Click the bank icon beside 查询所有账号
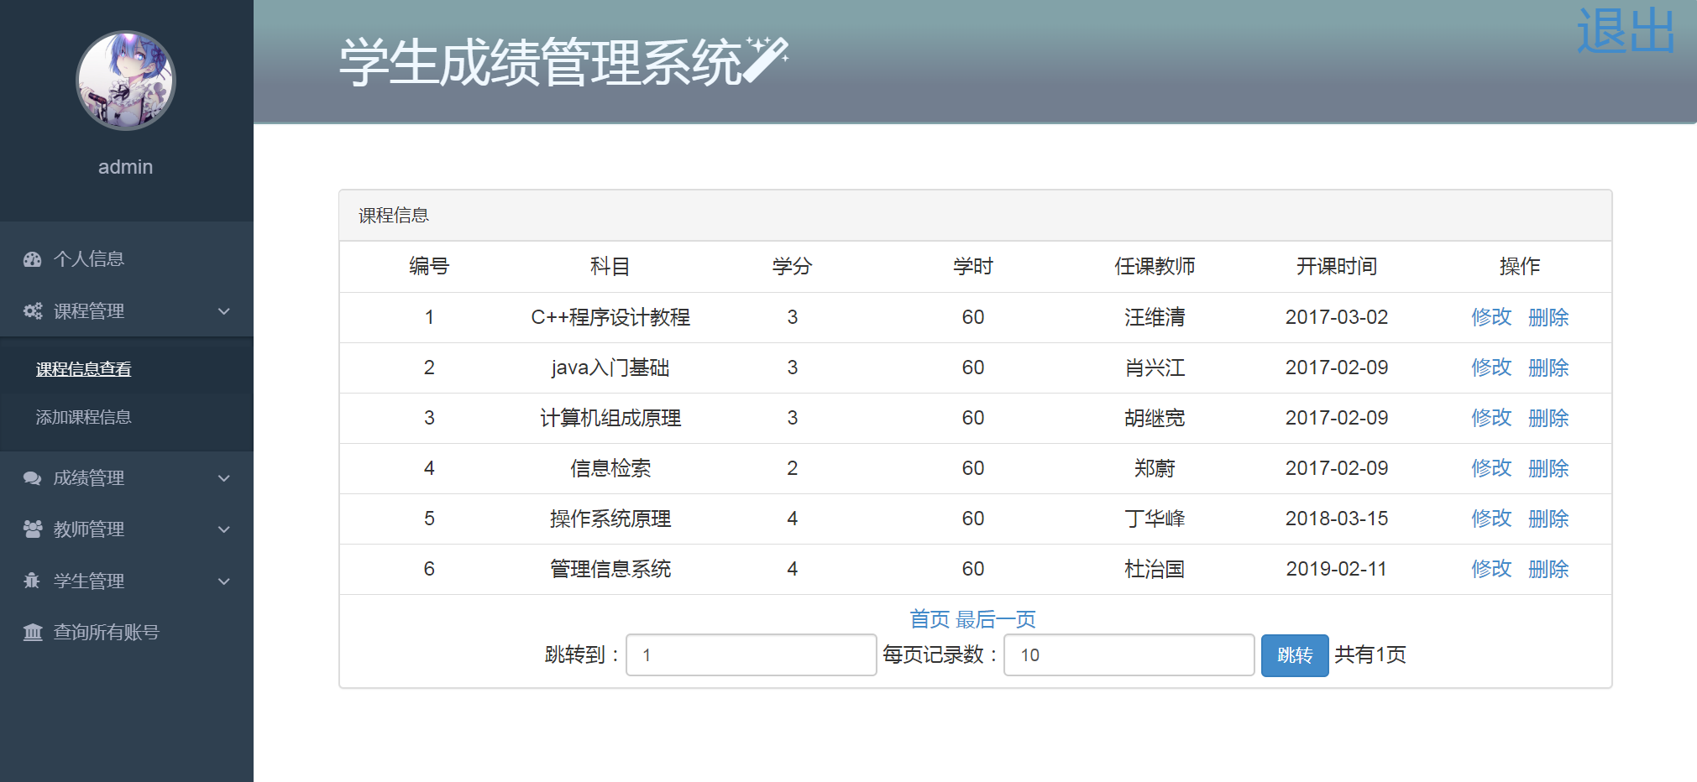Screen dimensions: 1697x782 click(x=33, y=633)
